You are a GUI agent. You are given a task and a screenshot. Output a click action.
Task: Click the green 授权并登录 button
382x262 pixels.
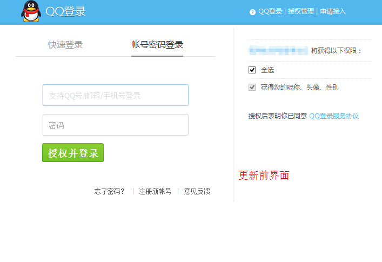(73, 153)
